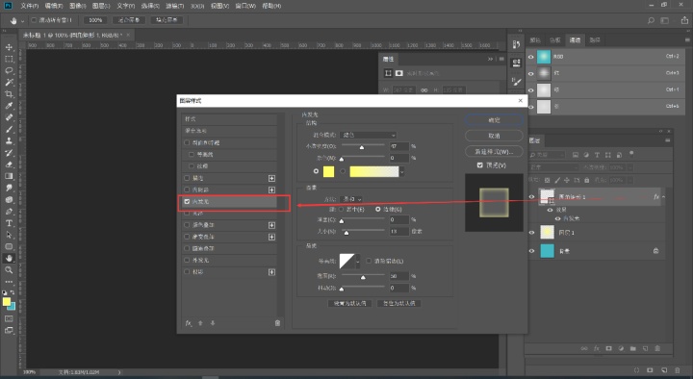Select the Clone Stamp tool
The image size is (693, 379).
(9, 140)
